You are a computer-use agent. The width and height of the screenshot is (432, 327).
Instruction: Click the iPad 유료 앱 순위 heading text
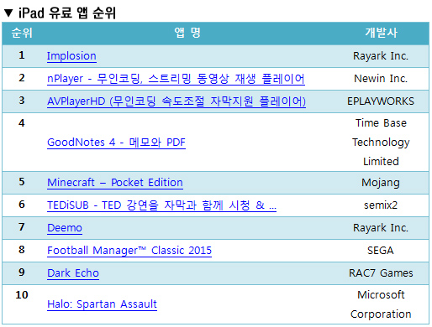67,13
